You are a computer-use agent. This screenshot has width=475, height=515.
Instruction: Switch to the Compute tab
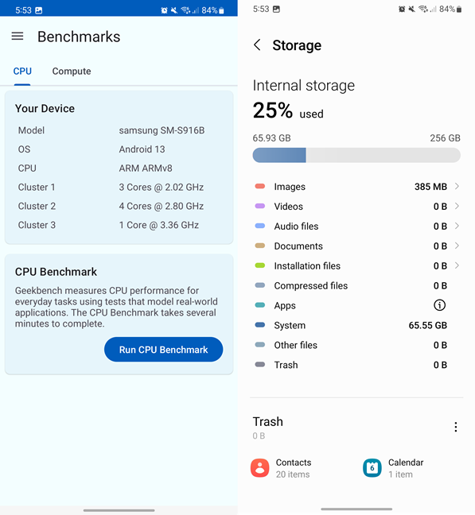(72, 72)
